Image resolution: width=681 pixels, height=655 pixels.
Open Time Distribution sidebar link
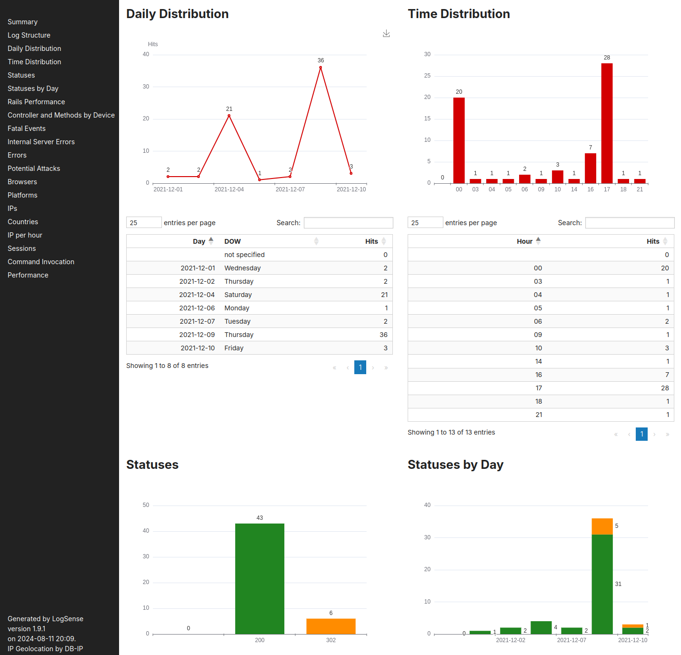[34, 62]
